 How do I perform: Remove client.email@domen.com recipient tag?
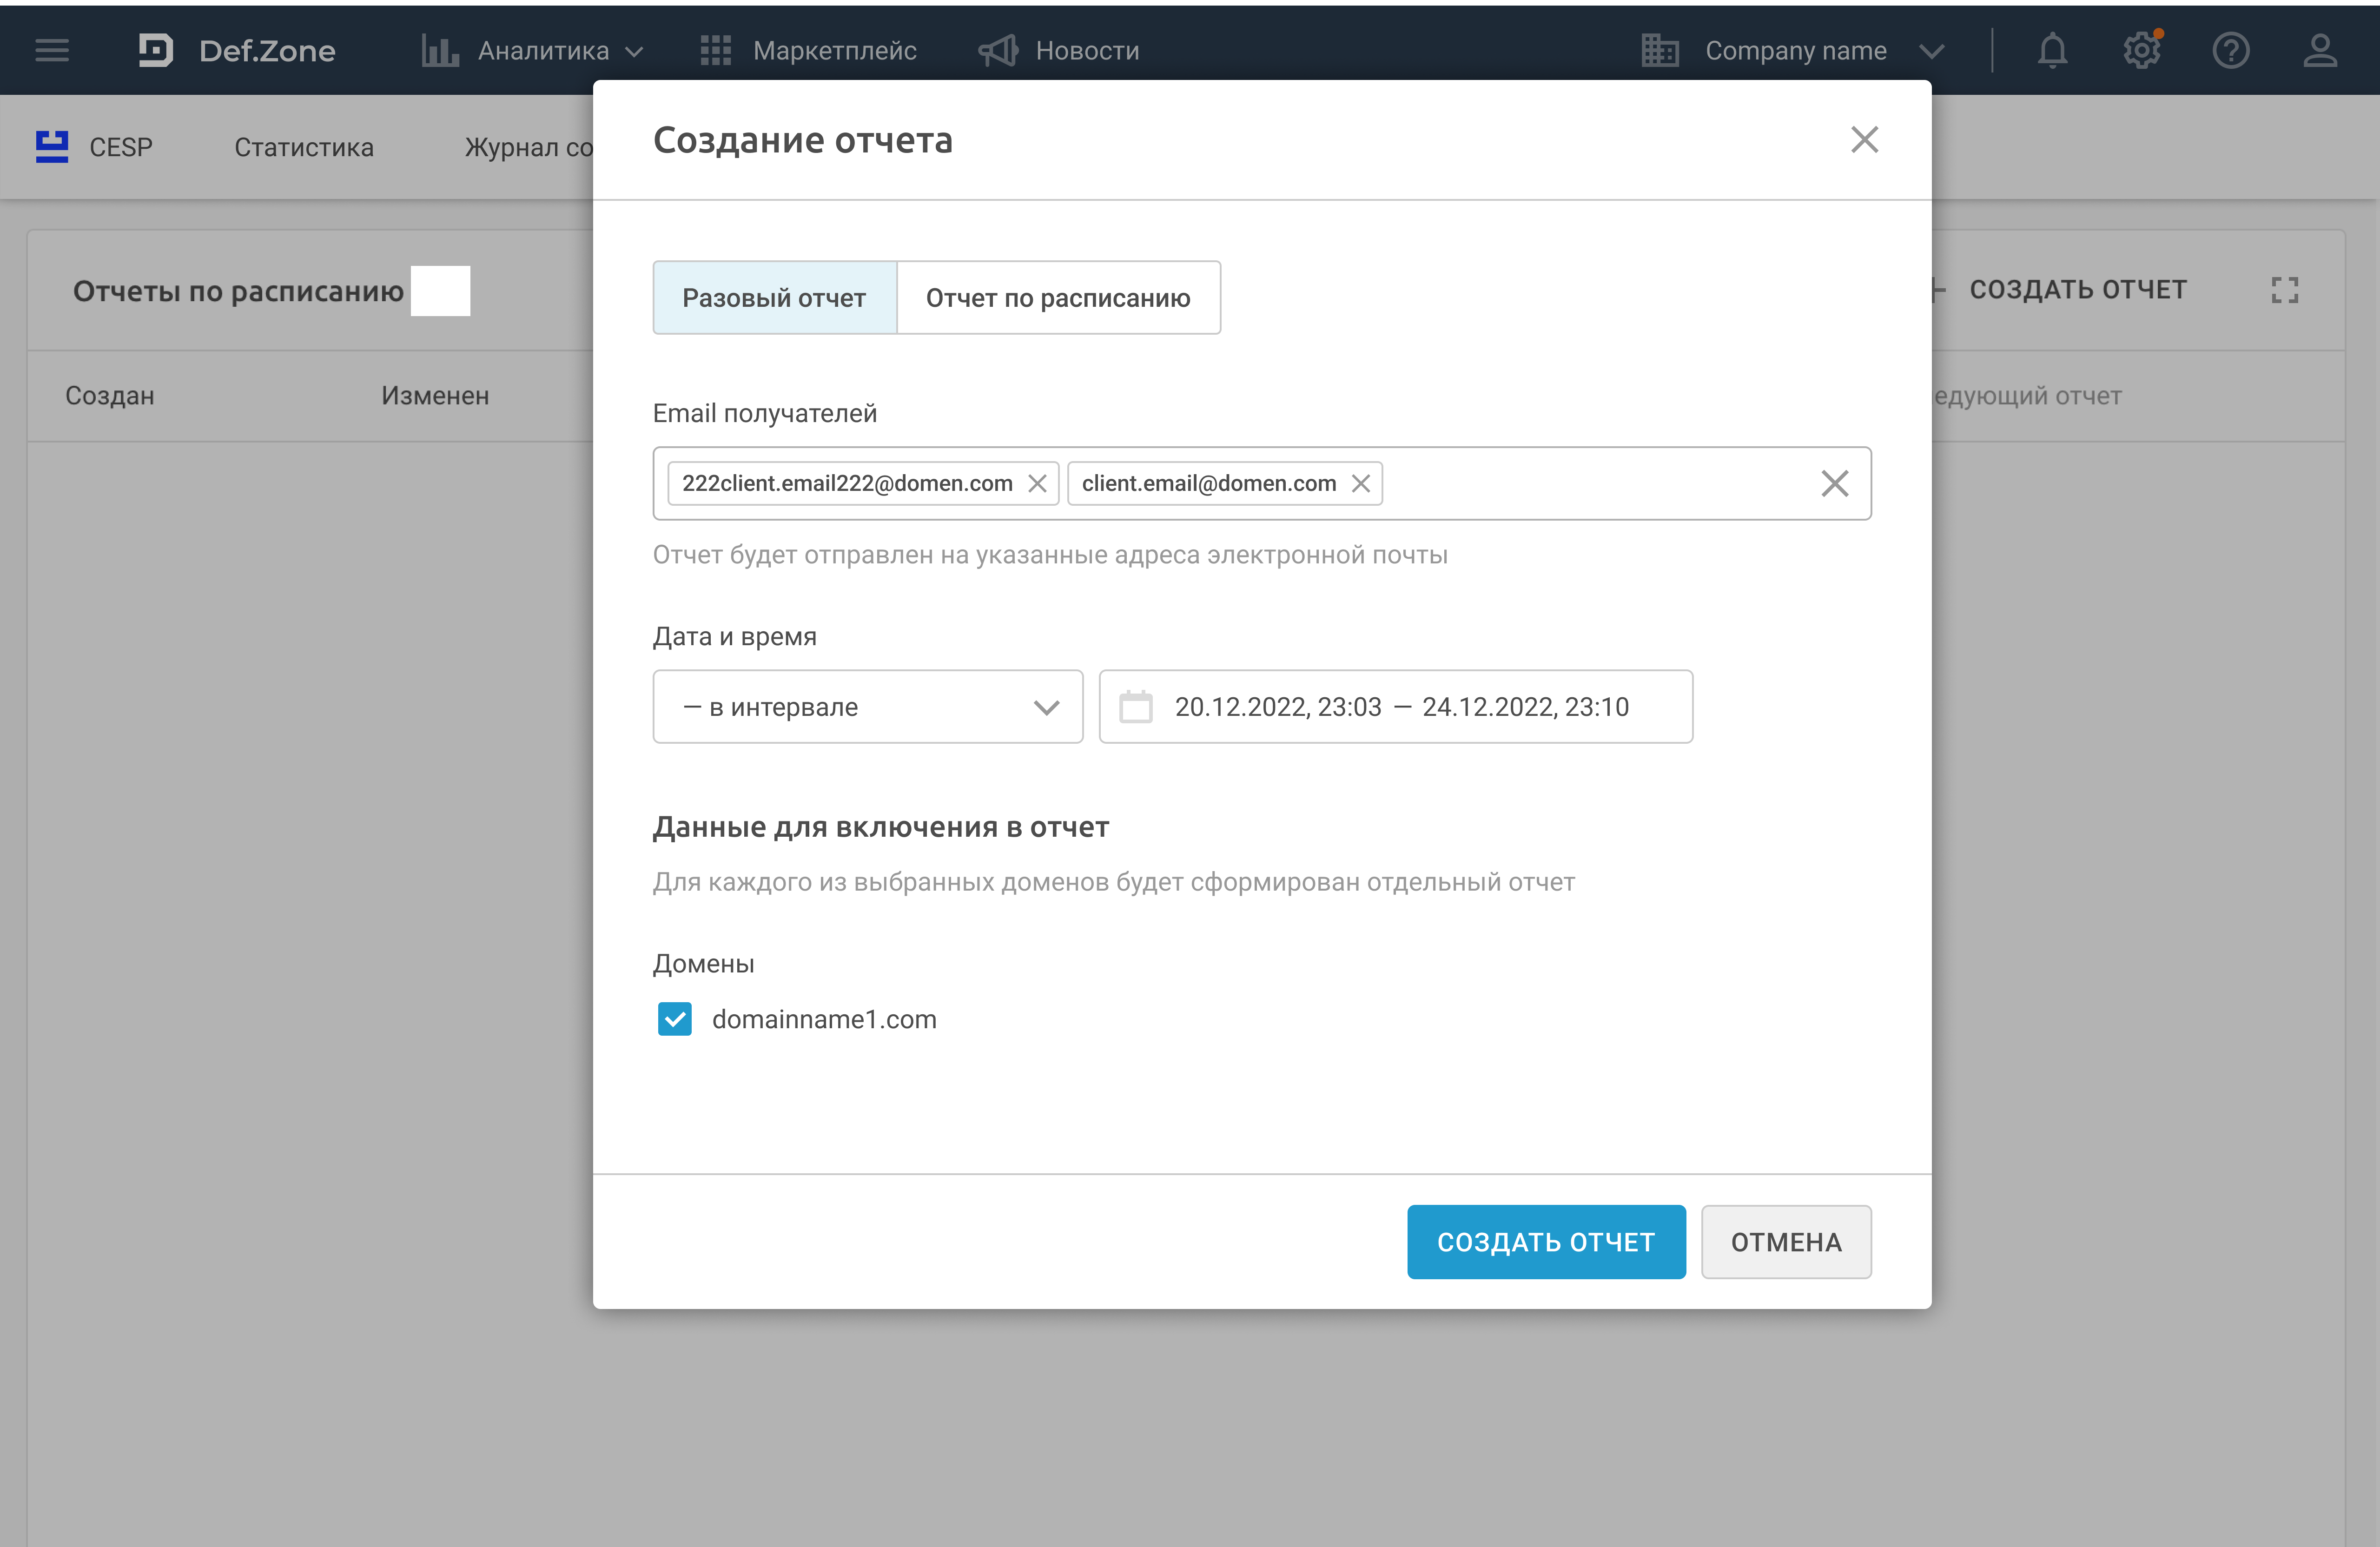[1360, 484]
